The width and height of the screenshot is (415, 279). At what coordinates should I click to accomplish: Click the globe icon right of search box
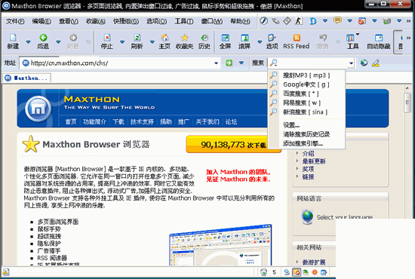(364, 63)
